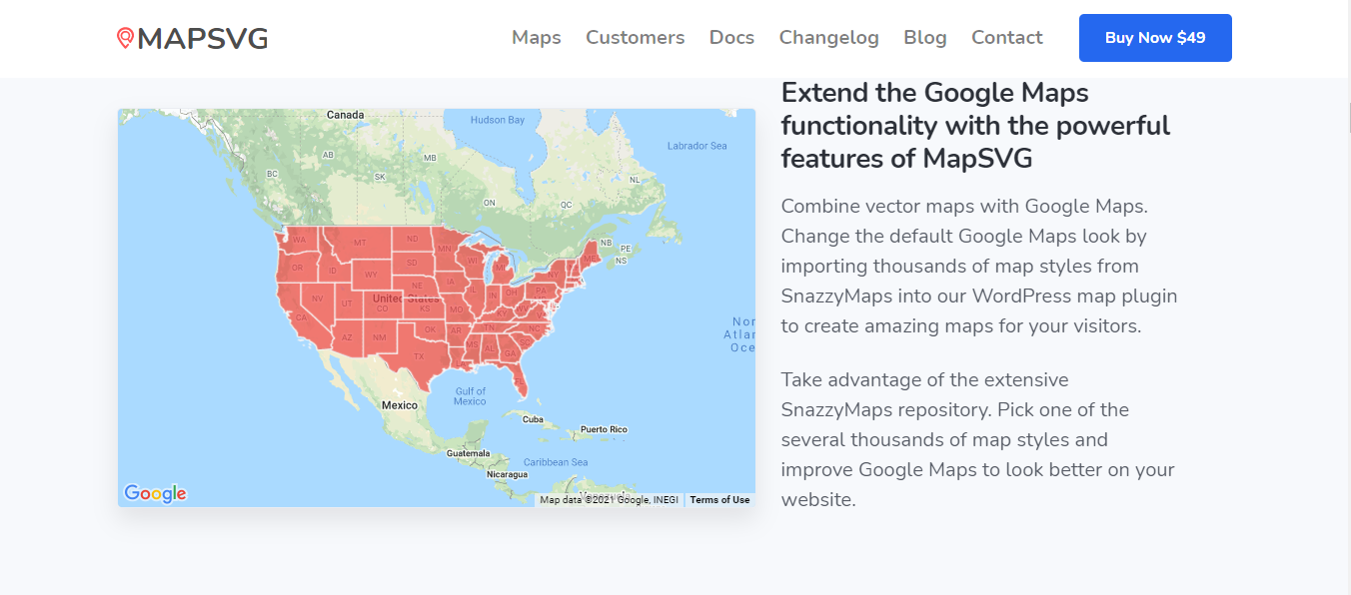Open Terms of Use link on map
The image size is (1351, 595).
pyautogui.click(x=719, y=500)
